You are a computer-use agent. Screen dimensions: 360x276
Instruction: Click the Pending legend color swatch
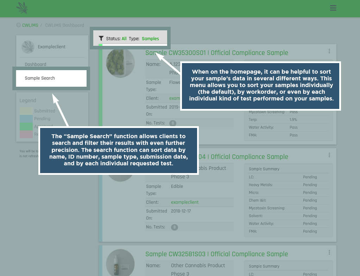[26, 119]
